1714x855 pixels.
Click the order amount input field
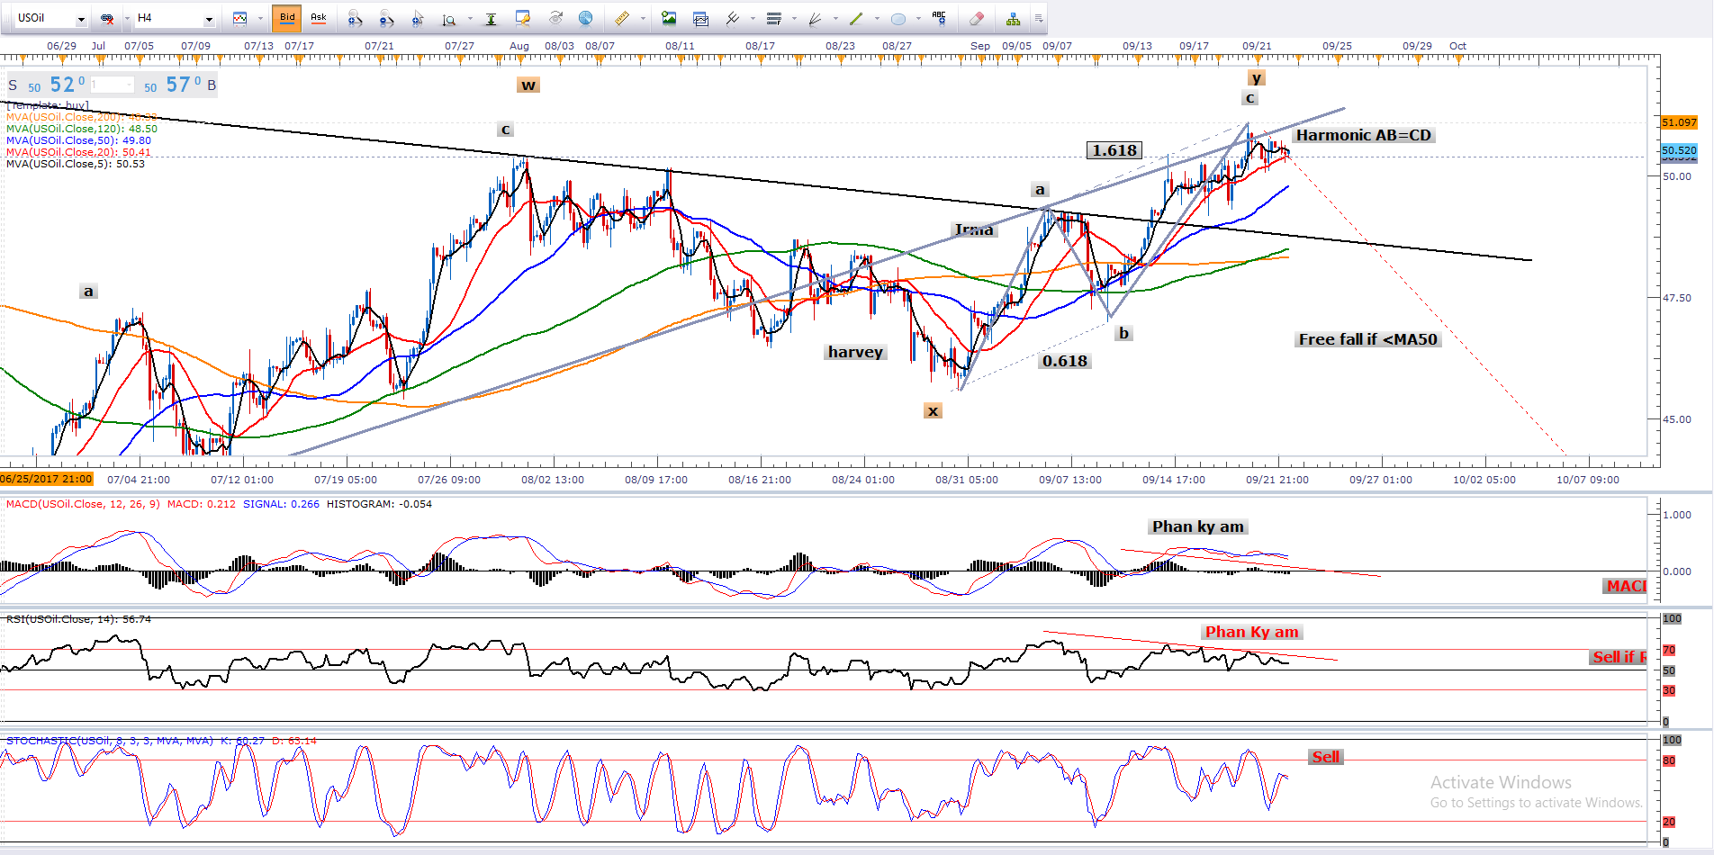pyautogui.click(x=112, y=85)
